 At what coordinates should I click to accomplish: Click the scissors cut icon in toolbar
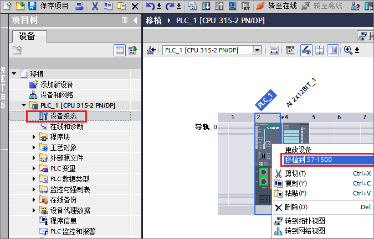pyautogui.click(x=95, y=6)
